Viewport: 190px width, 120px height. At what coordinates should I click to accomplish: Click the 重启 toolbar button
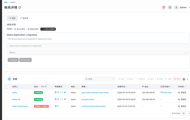click(x=151, y=79)
